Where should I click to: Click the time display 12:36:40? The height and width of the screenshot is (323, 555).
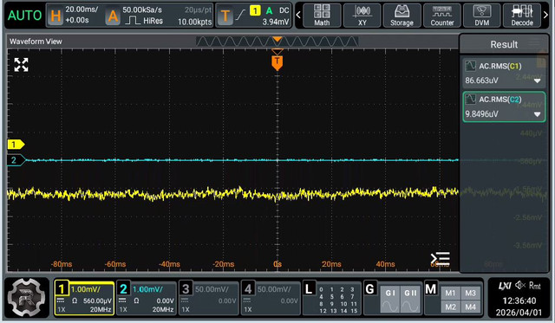click(519, 300)
